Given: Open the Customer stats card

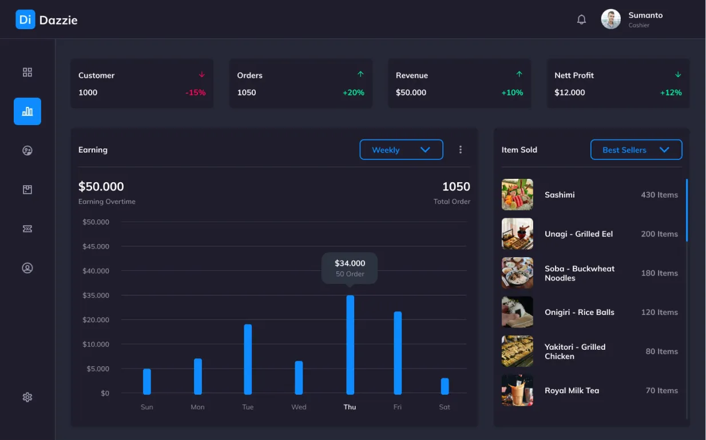Looking at the screenshot, I should (142, 83).
